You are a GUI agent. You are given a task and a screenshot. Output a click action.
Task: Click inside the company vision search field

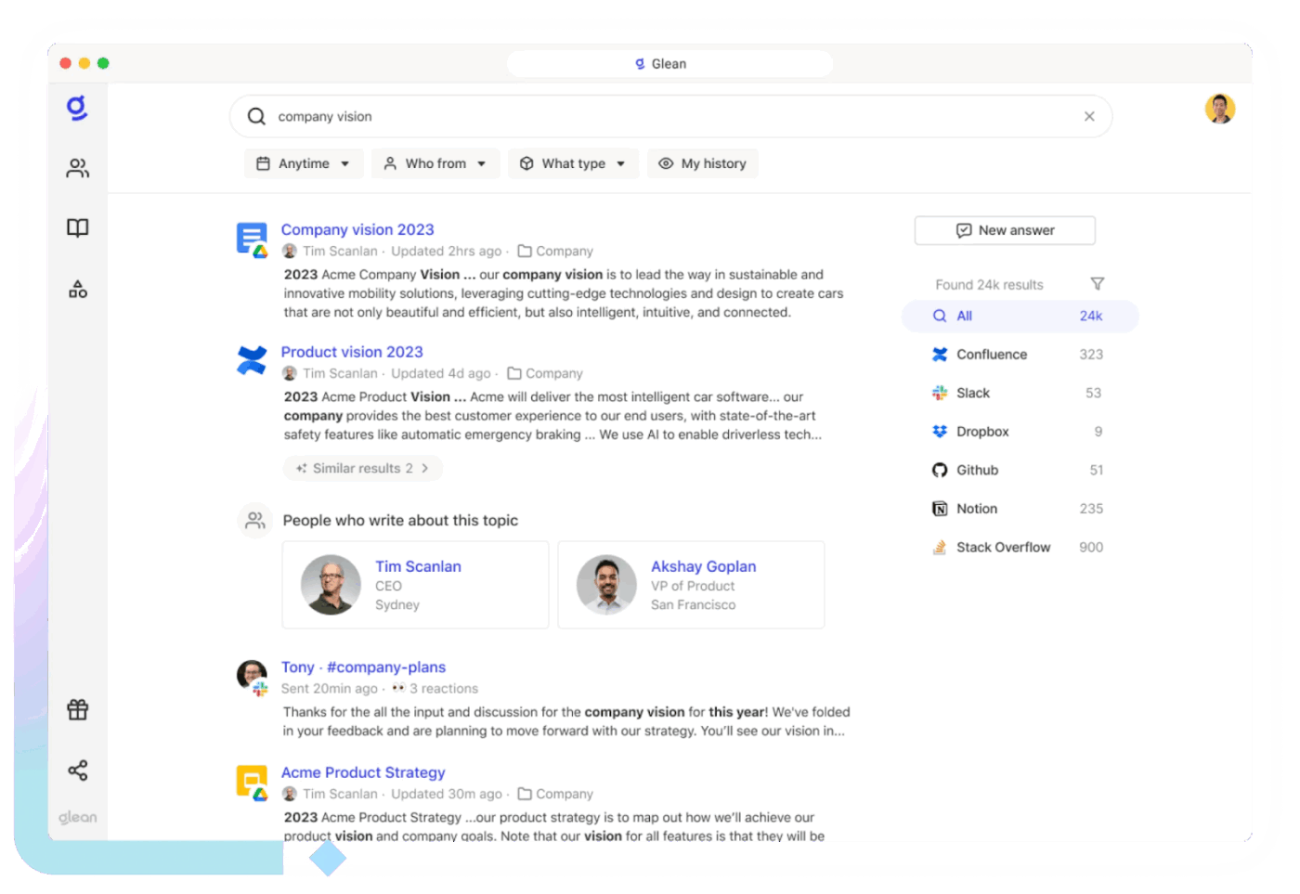[557, 116]
